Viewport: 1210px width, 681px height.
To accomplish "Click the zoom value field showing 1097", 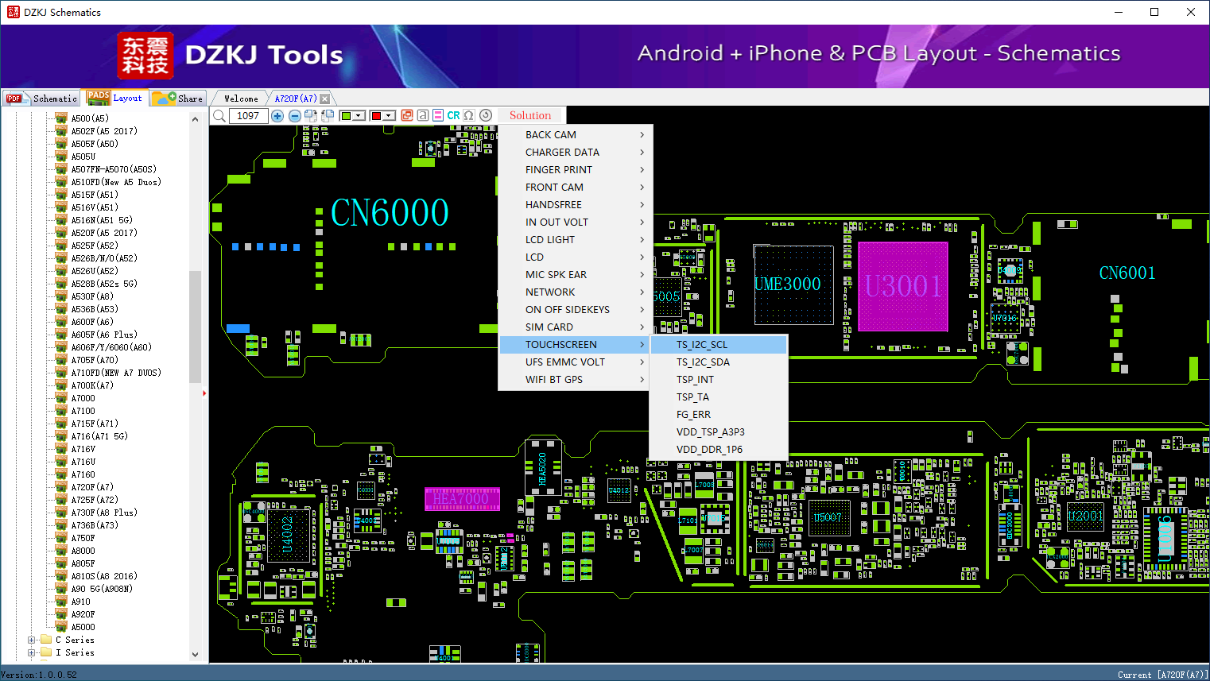I will (248, 116).
